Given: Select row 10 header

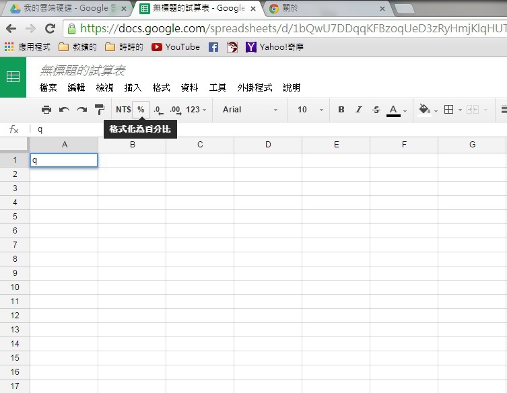Looking at the screenshot, I should 15,287.
